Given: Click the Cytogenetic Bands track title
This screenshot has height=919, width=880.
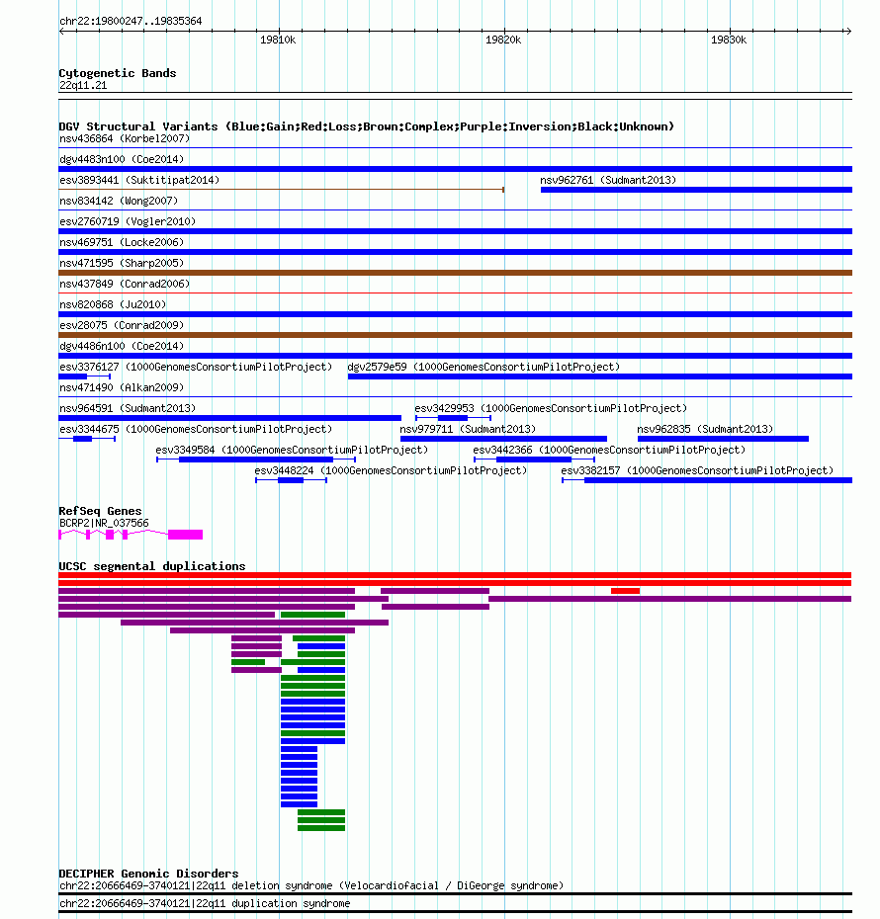Looking at the screenshot, I should click(x=118, y=73).
